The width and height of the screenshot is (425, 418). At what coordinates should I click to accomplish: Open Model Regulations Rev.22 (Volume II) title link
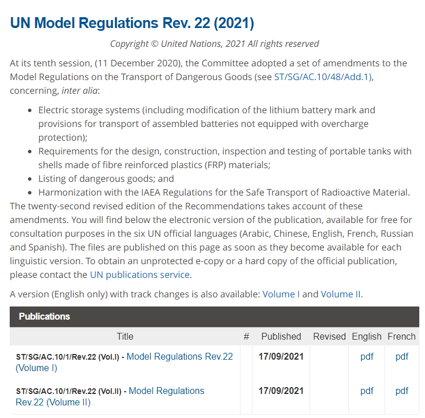click(166, 391)
